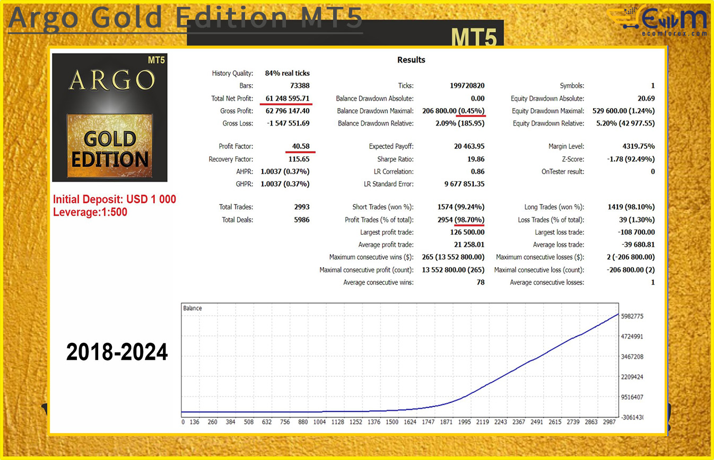Click Long Trades value 1419 (98.10%)

coord(631,207)
